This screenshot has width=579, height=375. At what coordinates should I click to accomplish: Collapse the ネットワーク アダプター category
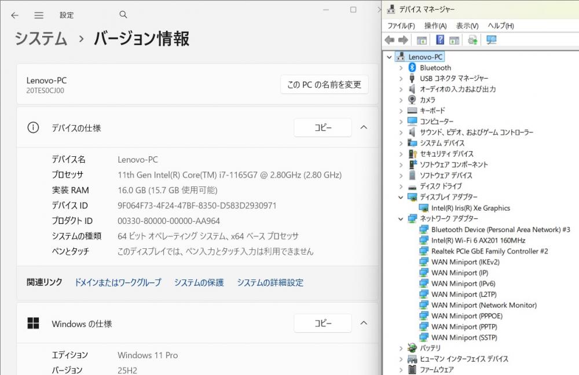coord(401,219)
